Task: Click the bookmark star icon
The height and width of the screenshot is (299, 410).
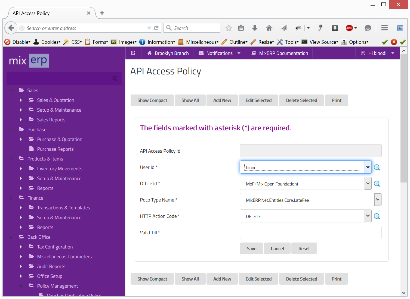Action: click(229, 28)
